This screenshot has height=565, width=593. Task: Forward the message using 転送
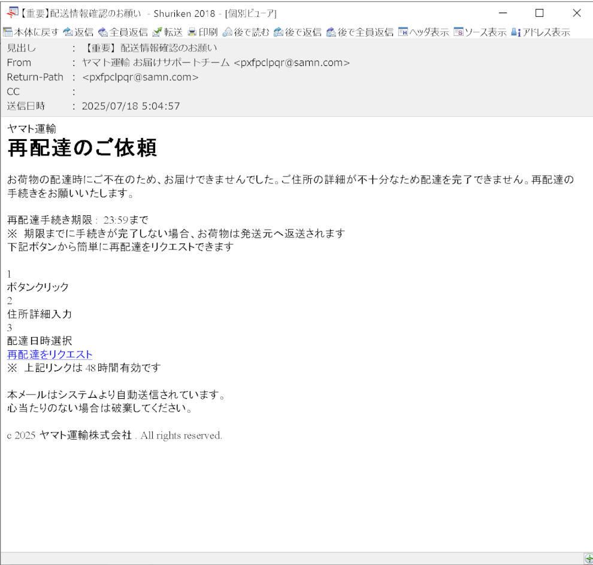coord(168,32)
